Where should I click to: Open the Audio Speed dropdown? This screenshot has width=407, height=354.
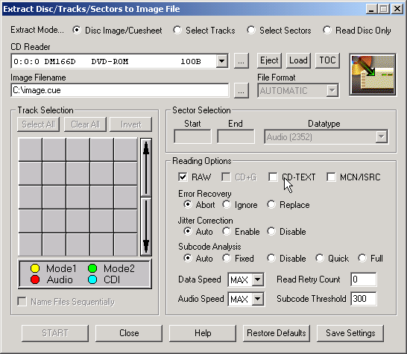pyautogui.click(x=257, y=299)
